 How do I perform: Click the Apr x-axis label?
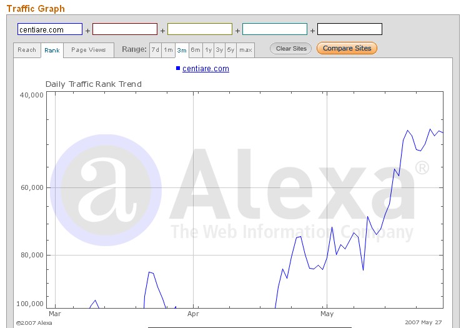click(193, 314)
